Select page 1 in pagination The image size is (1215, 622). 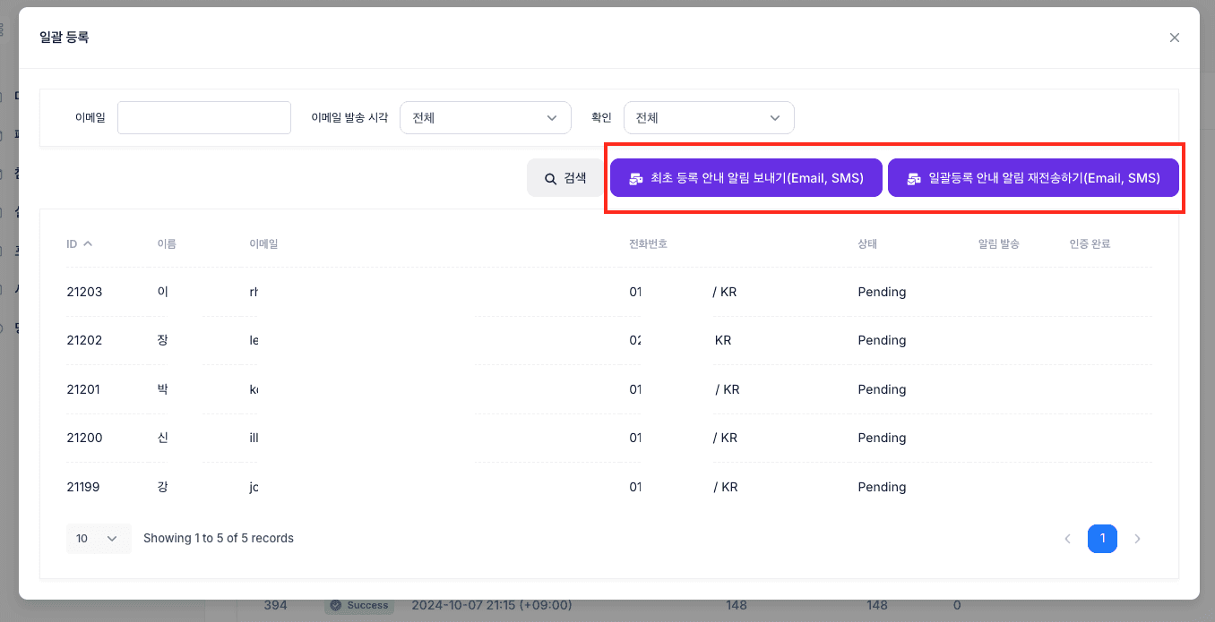pyautogui.click(x=1102, y=539)
